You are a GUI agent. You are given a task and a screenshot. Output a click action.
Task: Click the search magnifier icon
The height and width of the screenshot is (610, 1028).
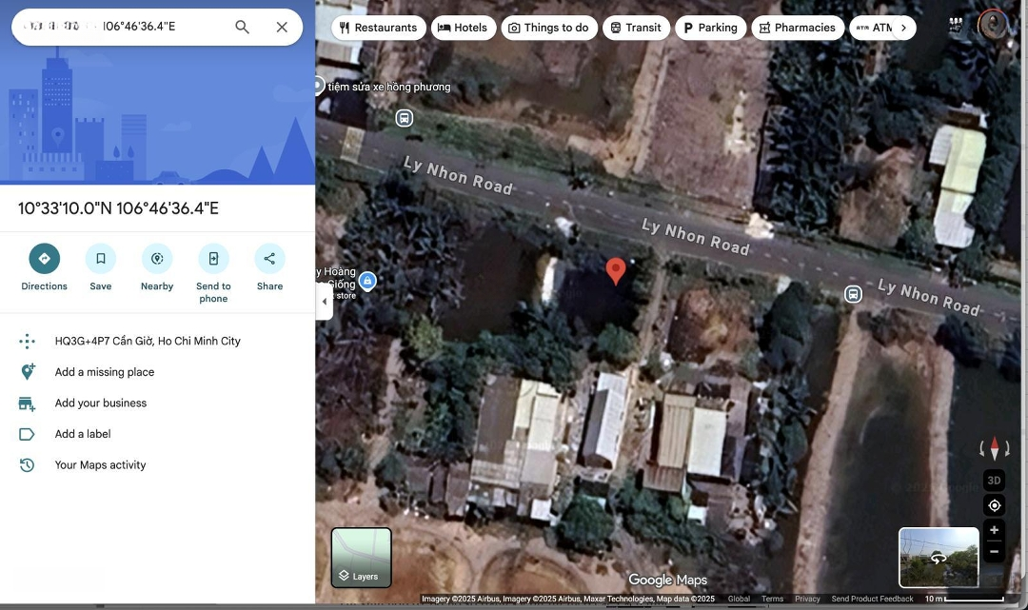coord(242,27)
